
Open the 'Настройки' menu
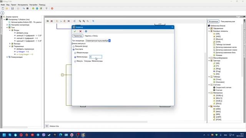(33, 5)
